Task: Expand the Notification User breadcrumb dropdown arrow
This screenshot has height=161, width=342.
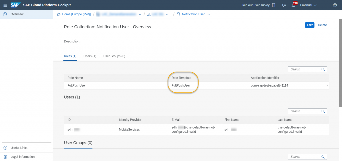Action: pyautogui.click(x=208, y=14)
